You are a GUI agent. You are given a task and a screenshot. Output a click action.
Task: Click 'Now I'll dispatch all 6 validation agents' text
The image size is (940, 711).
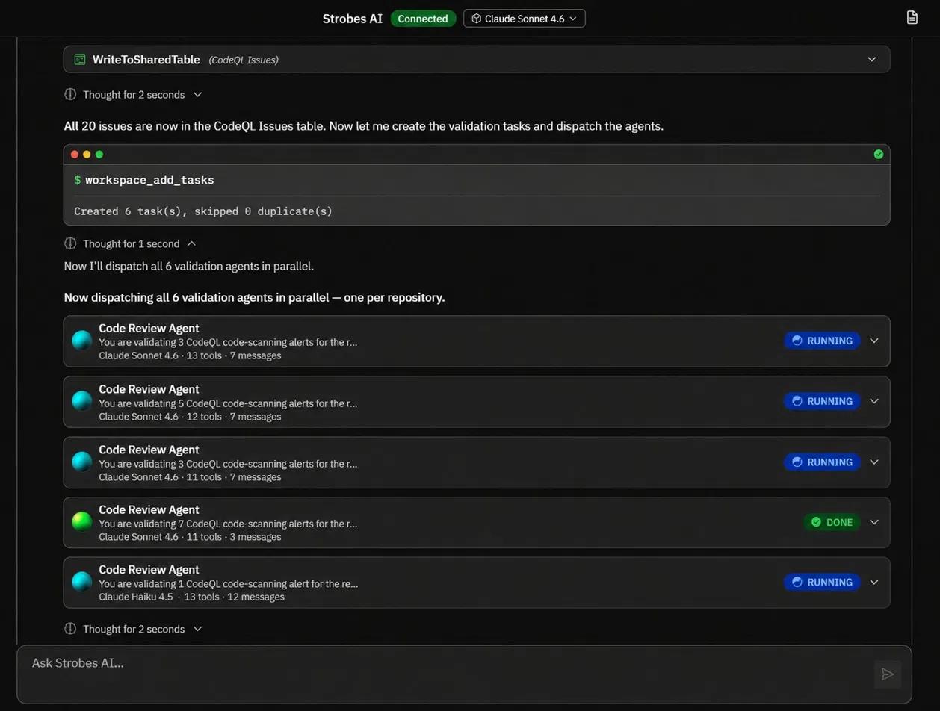point(189,266)
